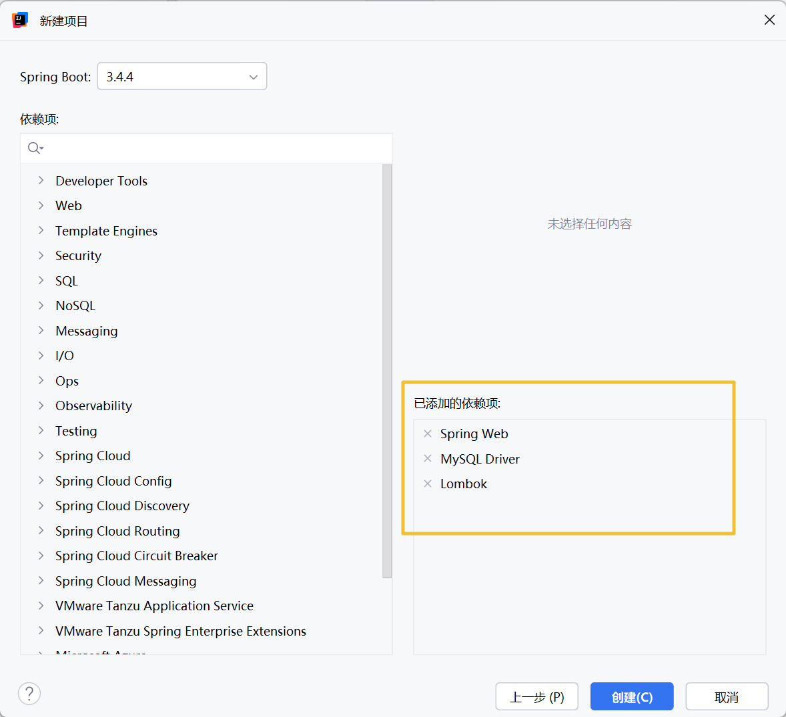The width and height of the screenshot is (786, 717).
Task: Focus the dependency search input field
Action: click(207, 148)
